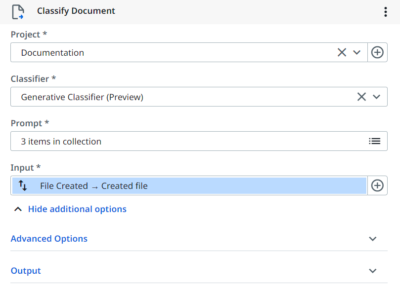
Task: Click the Classify Document activity icon
Action: pos(18,11)
